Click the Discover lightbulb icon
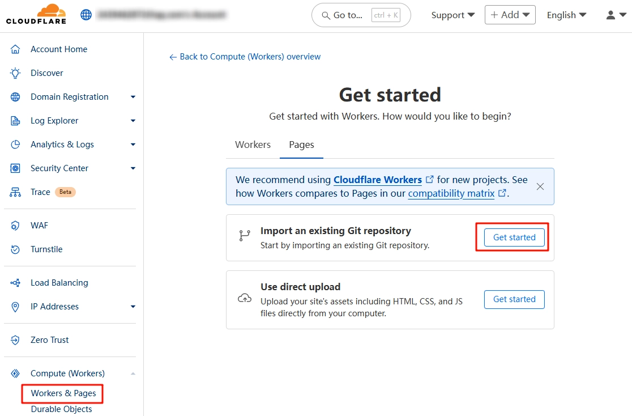The image size is (632, 416). tap(15, 73)
